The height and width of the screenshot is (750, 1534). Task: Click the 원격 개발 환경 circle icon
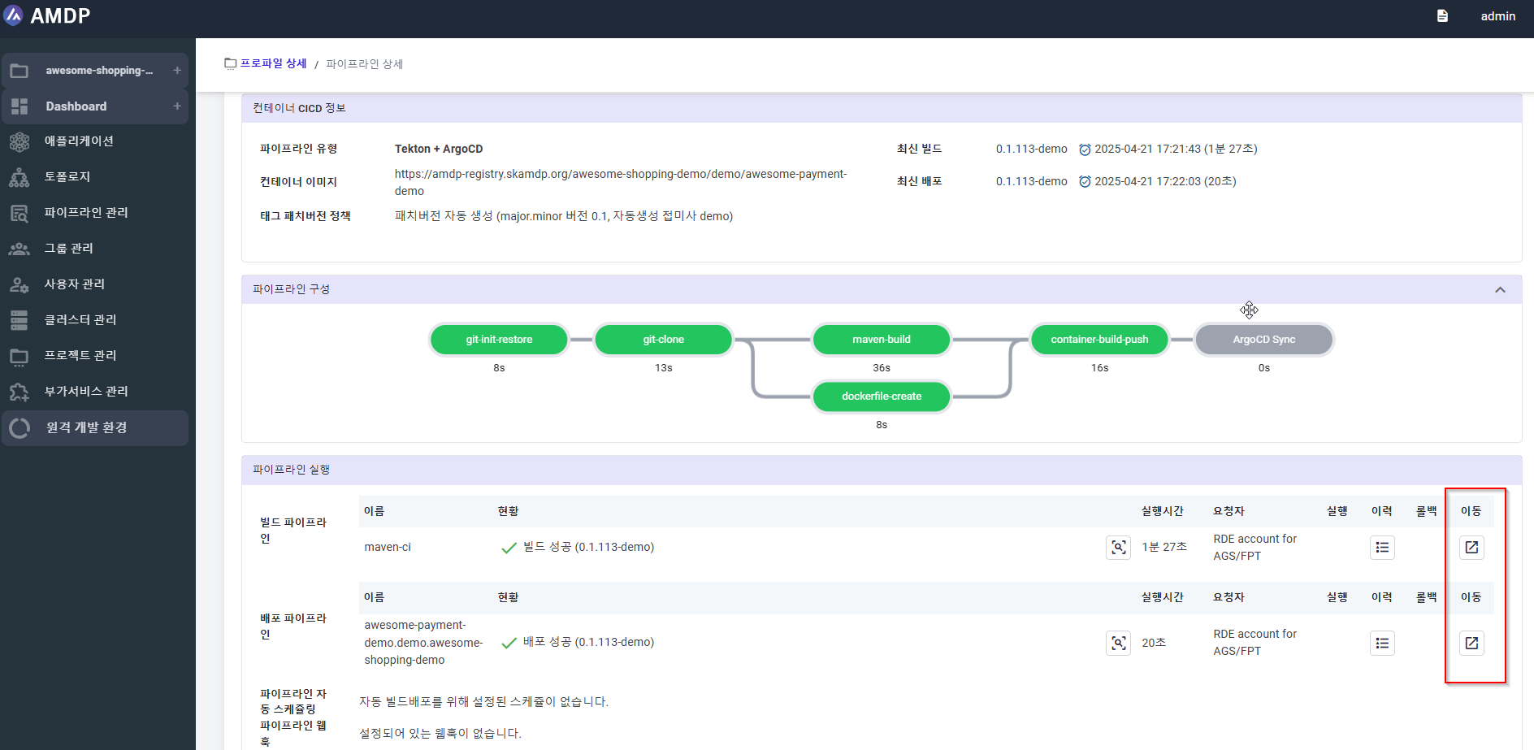click(19, 427)
